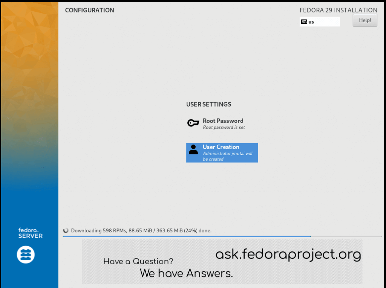This screenshot has width=386, height=288.
Task: Open Root Password settings
Action: click(223, 121)
